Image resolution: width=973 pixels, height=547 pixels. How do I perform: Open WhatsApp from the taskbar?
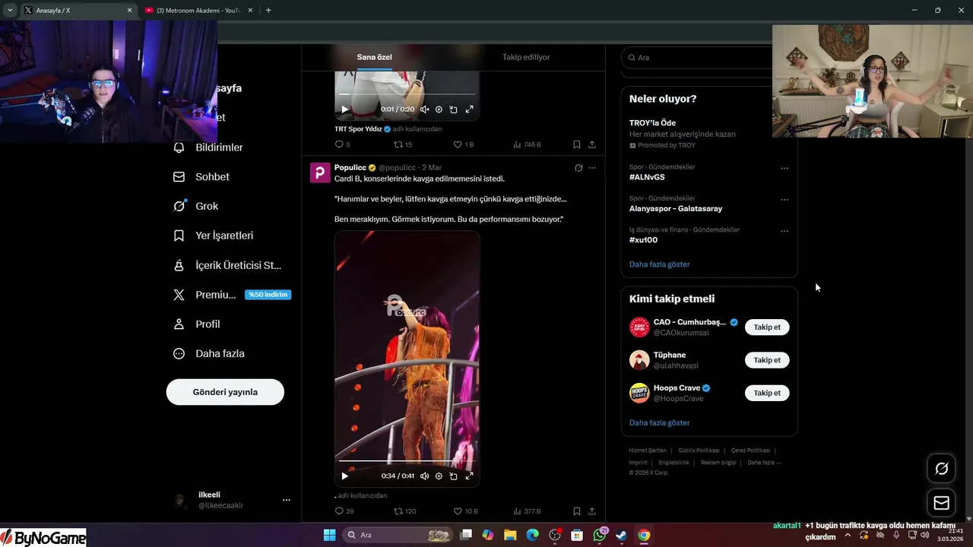[x=599, y=535]
